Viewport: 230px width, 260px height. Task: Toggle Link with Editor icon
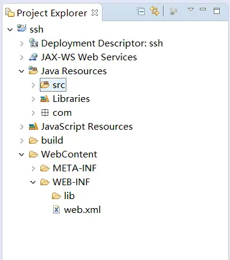click(x=155, y=11)
